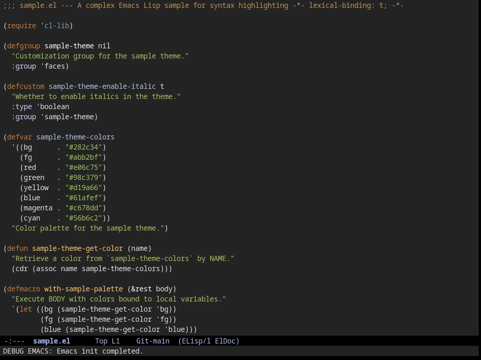Click the L1 line number indicator
The image size is (481, 360).
[x=116, y=341]
